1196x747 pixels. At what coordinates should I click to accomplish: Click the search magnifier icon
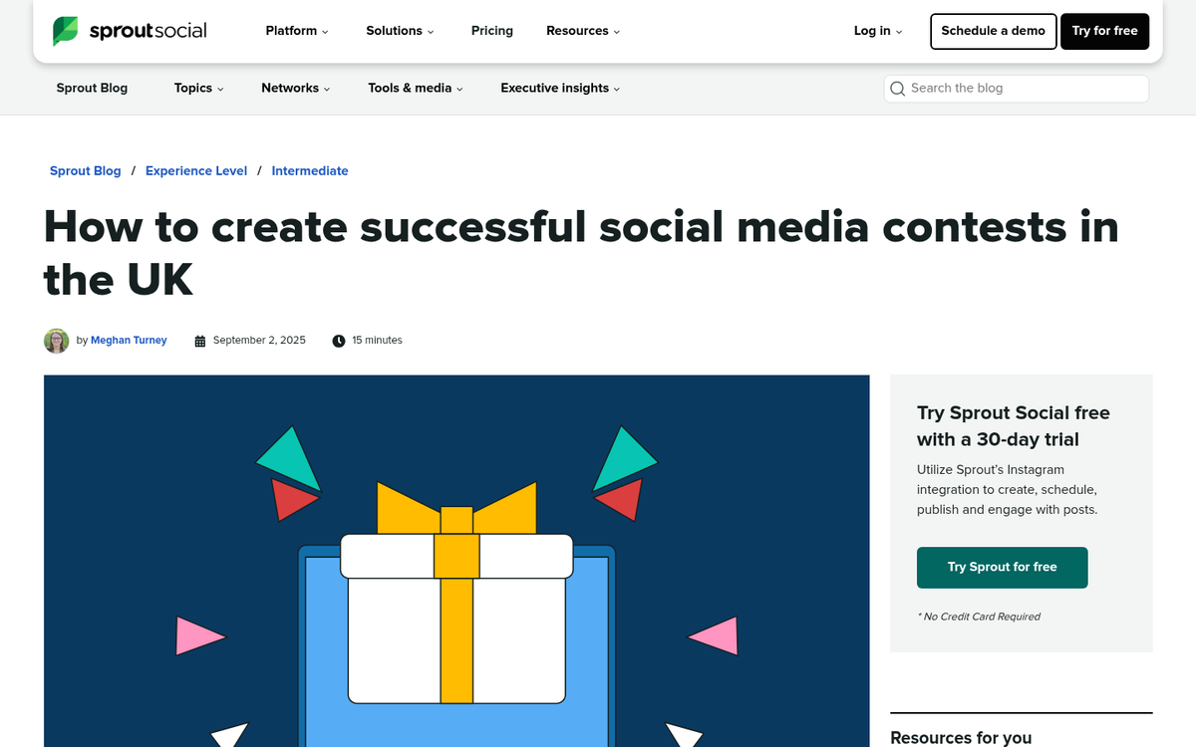pyautogui.click(x=897, y=89)
